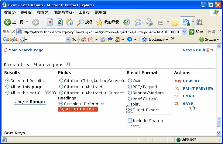Click the Email envelope action icon
223x144 pixels.
point(176,96)
